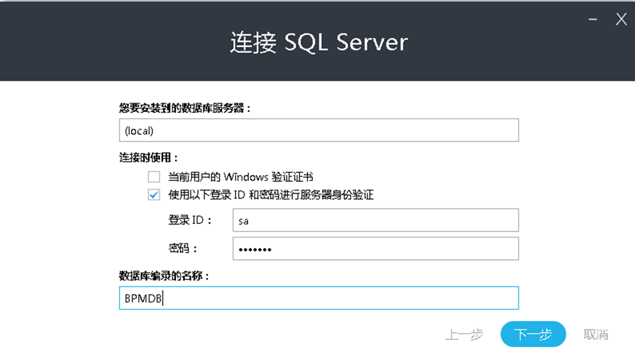Click the 您要安装到的数据库服务器 label
This screenshot has height=360, width=635.
coord(185,109)
